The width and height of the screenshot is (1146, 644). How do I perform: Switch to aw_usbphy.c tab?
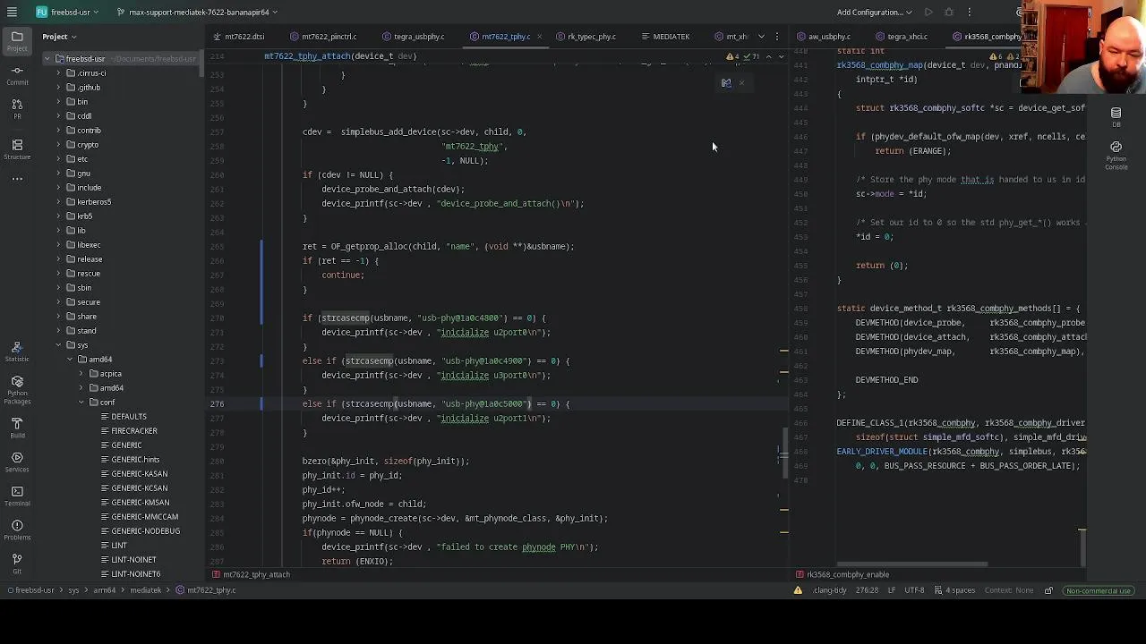[x=824, y=37]
